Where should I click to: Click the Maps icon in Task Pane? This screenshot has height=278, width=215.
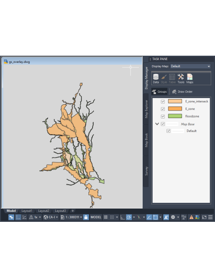(190, 79)
